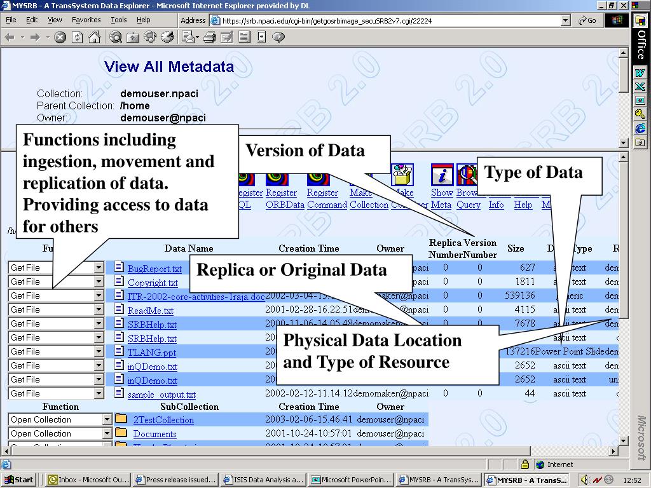
Task: Click the Go button
Action: [587, 20]
